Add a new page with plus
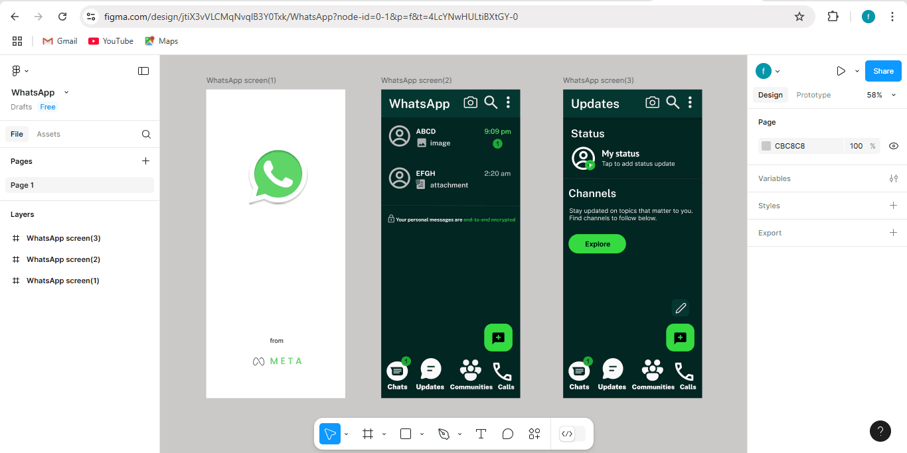907x453 pixels. coord(146,161)
